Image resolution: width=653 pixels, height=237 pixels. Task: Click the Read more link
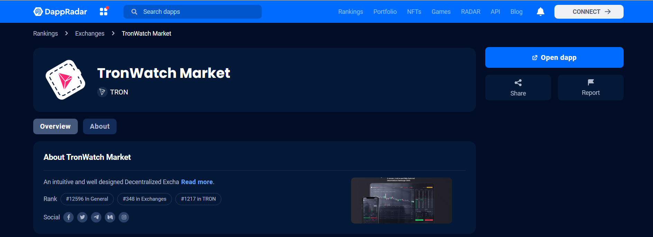pyautogui.click(x=197, y=182)
